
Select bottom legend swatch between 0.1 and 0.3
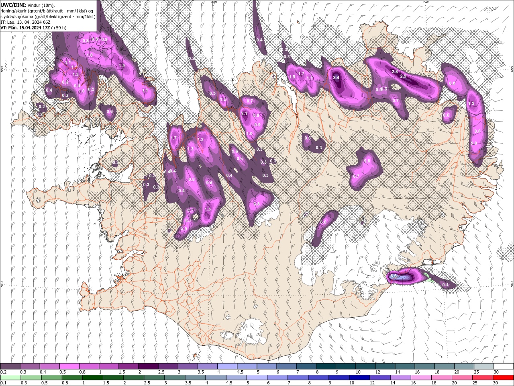point(10,378)
